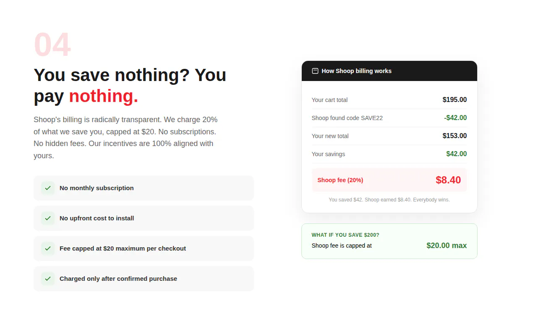Click 'WHAT IF YOU SAVE $200?' heading
The image size is (533, 319).
pos(345,235)
